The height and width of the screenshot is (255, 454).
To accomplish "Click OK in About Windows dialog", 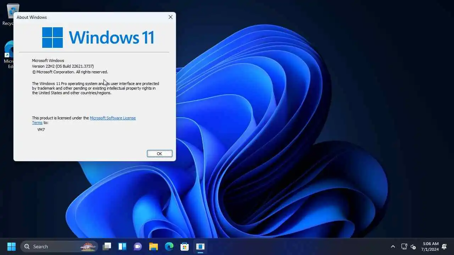I will click(x=160, y=154).
